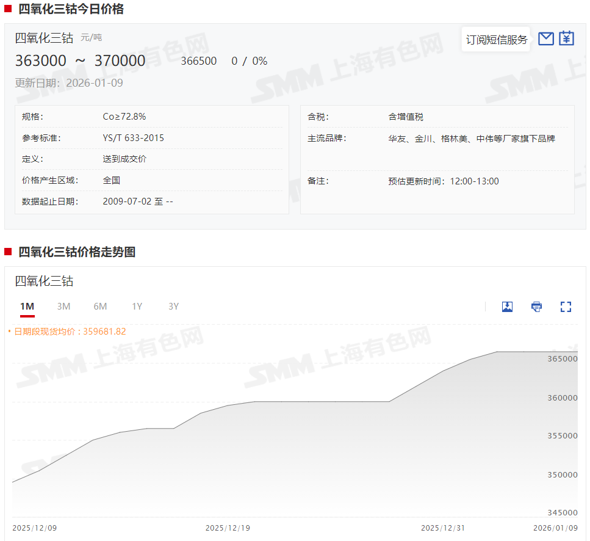Click the price range 363000 ~ 370000
This screenshot has height=541, width=590.
point(81,61)
